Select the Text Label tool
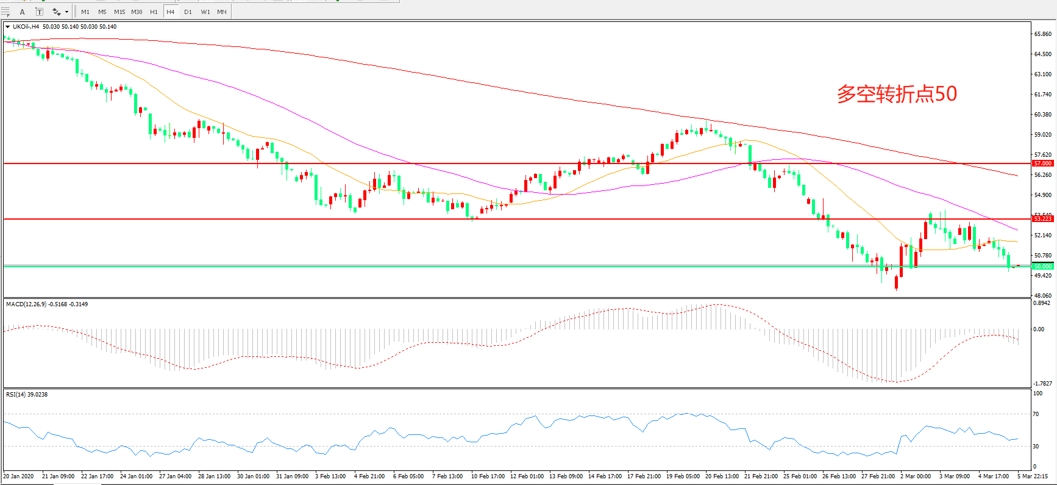 (40, 12)
